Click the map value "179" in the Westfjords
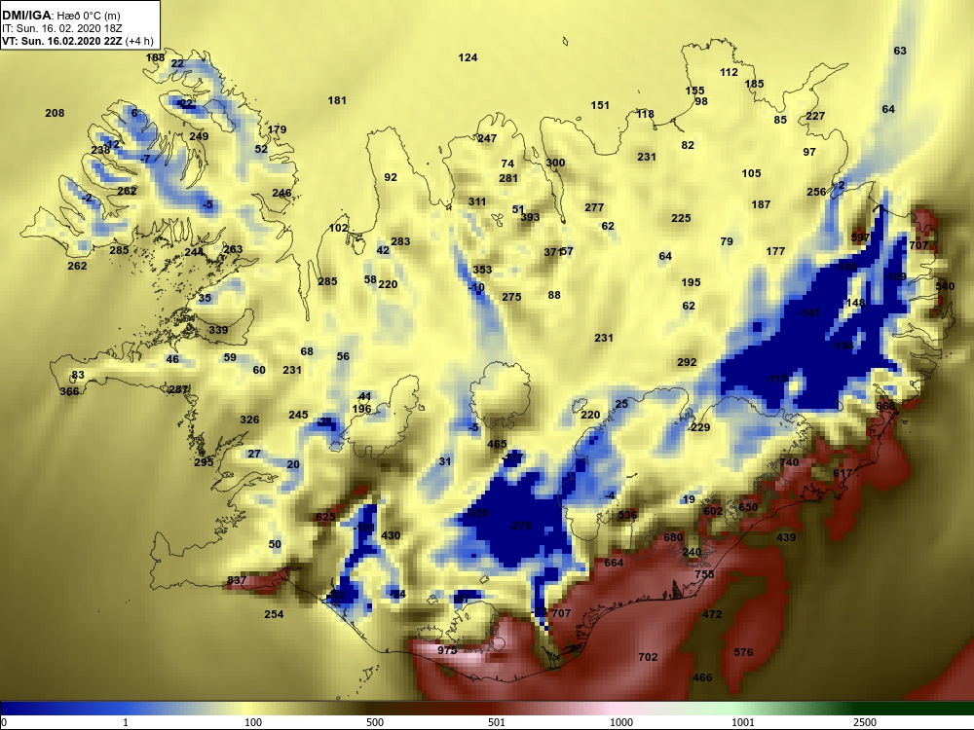The image size is (974, 730). tap(277, 129)
